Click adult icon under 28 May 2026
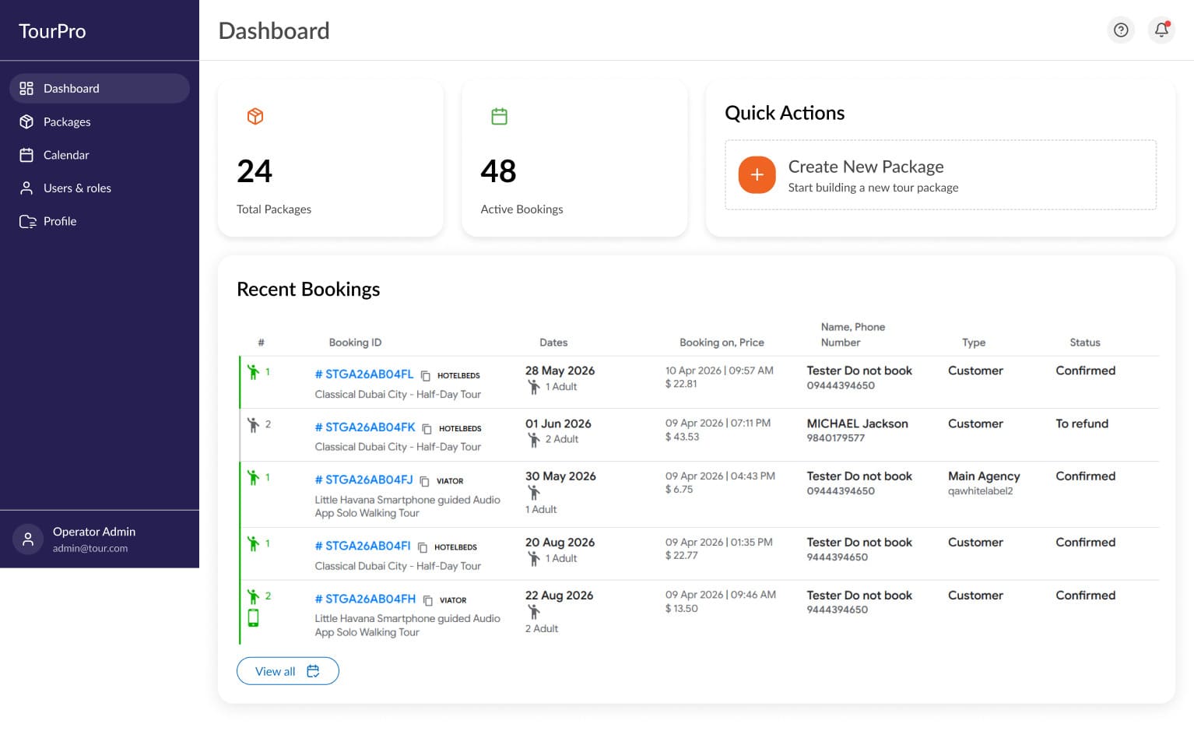 [534, 387]
